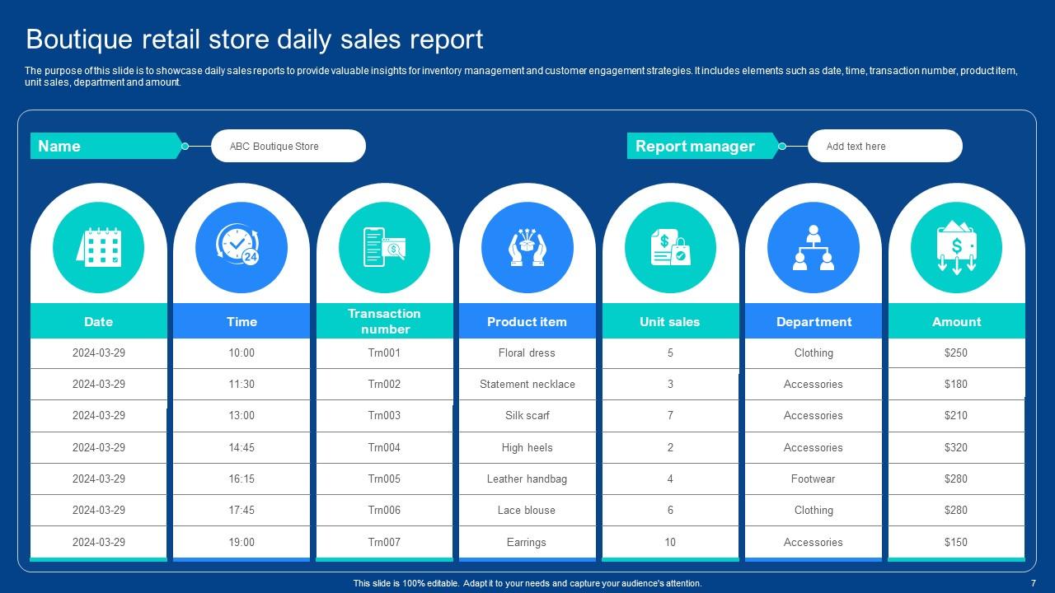This screenshot has width=1055, height=593.
Task: Click the Clothing cell in Lace blouse row
Action: coord(814,510)
